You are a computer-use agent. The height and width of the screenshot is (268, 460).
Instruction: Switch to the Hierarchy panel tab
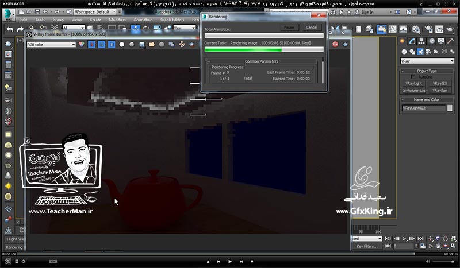pos(421,41)
